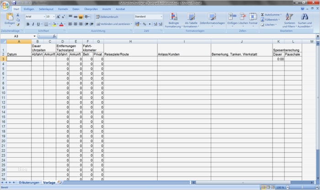
Task: Apply font color with the red A
Action: 61,24
